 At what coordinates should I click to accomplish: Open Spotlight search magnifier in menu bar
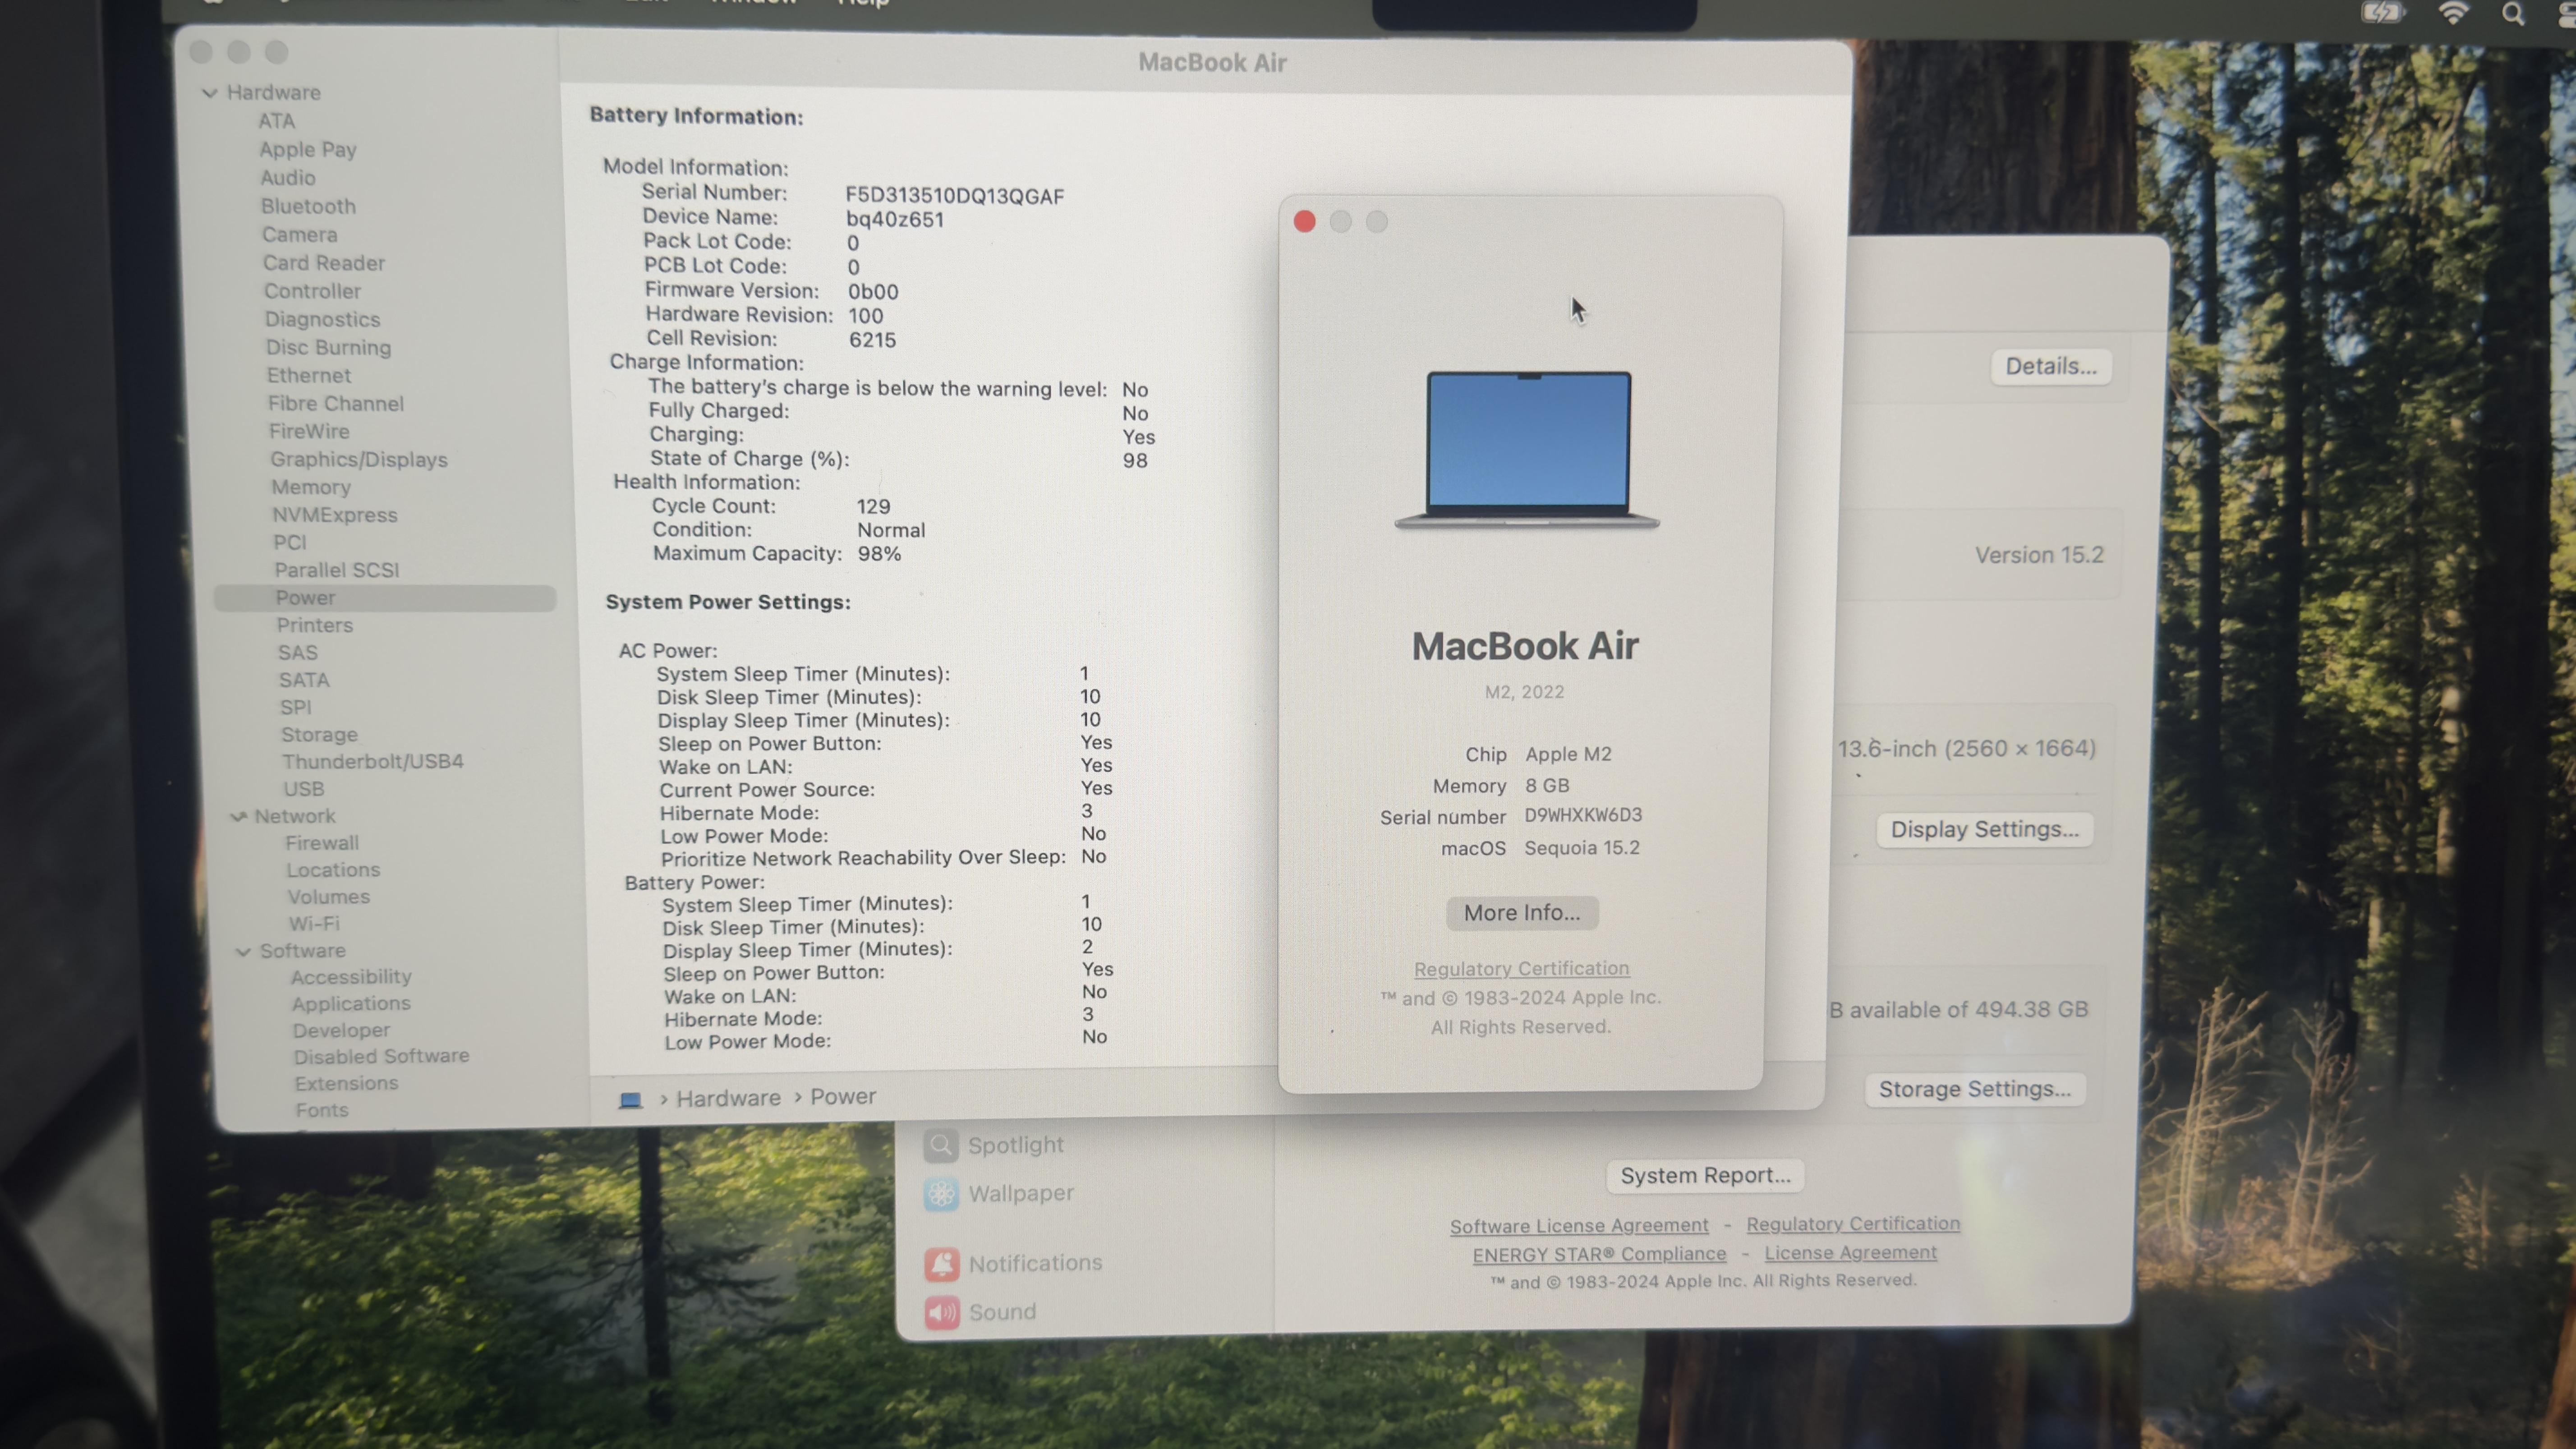2513,14
